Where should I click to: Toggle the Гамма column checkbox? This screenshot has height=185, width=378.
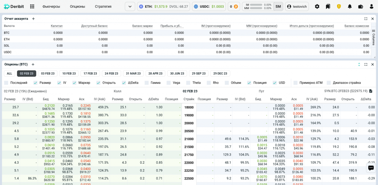coord(147,83)
